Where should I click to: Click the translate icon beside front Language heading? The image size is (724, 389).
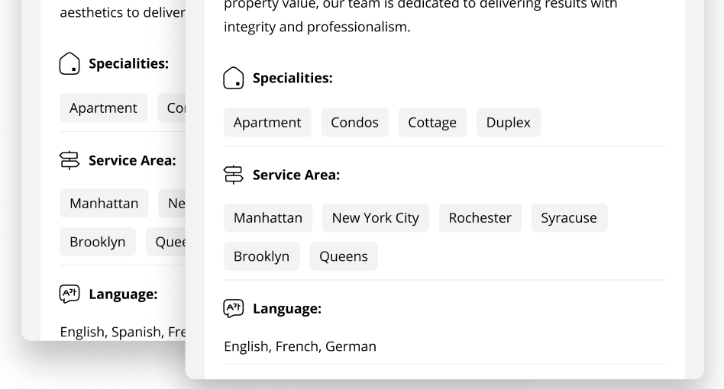(x=233, y=308)
